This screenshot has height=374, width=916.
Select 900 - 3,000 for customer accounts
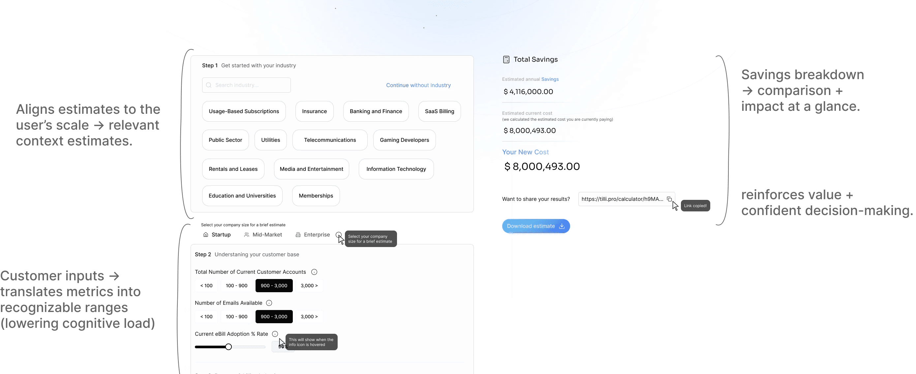[x=274, y=286]
